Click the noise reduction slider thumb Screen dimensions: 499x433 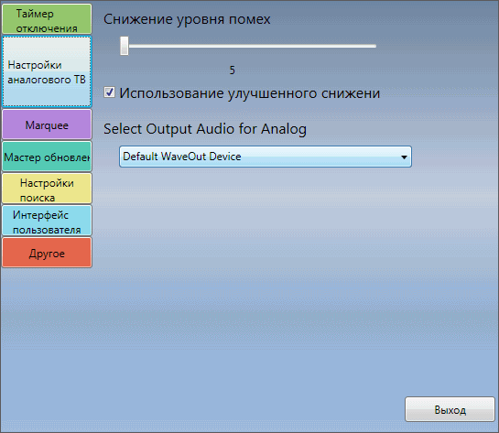click(125, 46)
